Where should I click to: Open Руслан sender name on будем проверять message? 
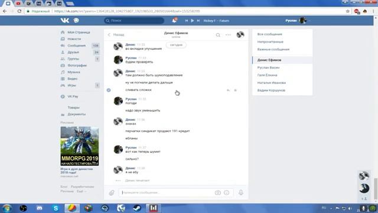pyautogui.click(x=131, y=58)
